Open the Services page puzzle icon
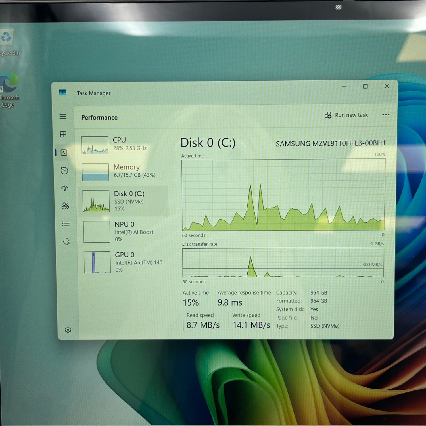This screenshot has height=426, width=426. 66,242
